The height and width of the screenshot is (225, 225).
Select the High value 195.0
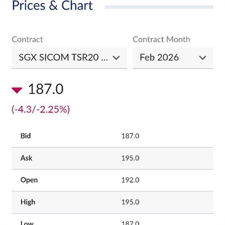point(130,202)
